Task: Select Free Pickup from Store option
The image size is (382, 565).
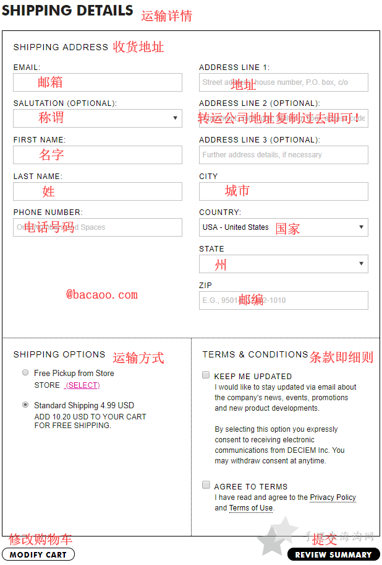Action: [x=25, y=372]
